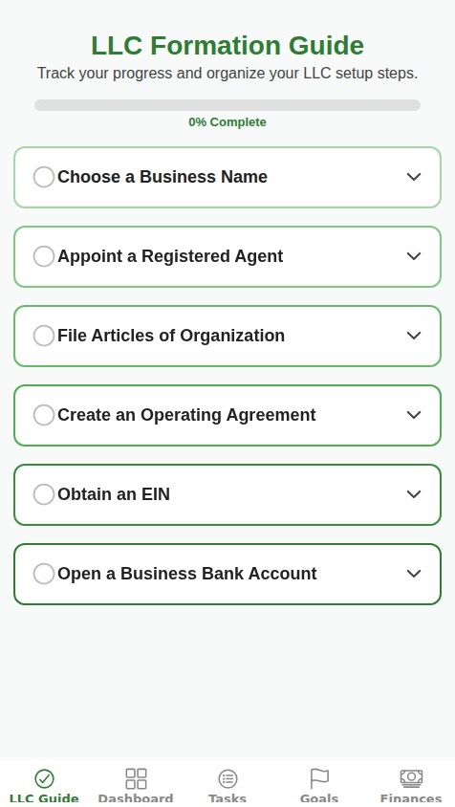
Task: Open the Finances money icon
Action: [411, 778]
